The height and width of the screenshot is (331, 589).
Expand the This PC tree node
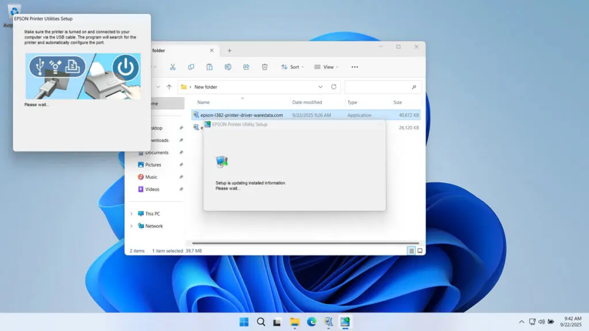[132, 214]
